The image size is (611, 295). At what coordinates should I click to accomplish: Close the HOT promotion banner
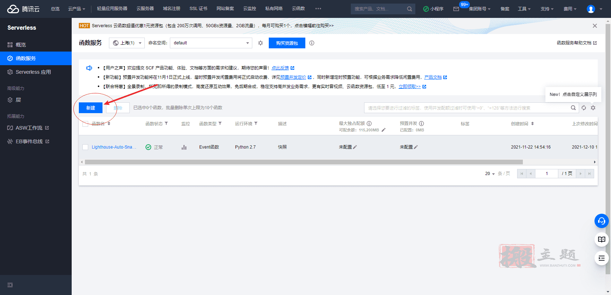click(595, 26)
